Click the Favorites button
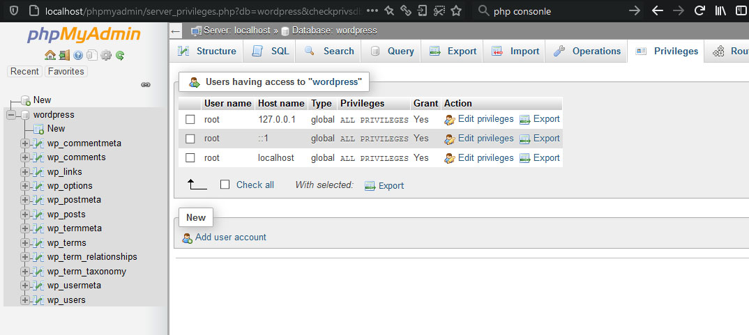The width and height of the screenshot is (749, 335). point(66,72)
